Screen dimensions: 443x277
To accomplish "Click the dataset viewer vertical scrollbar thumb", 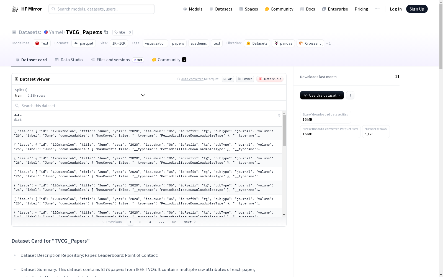I will click(284, 130).
